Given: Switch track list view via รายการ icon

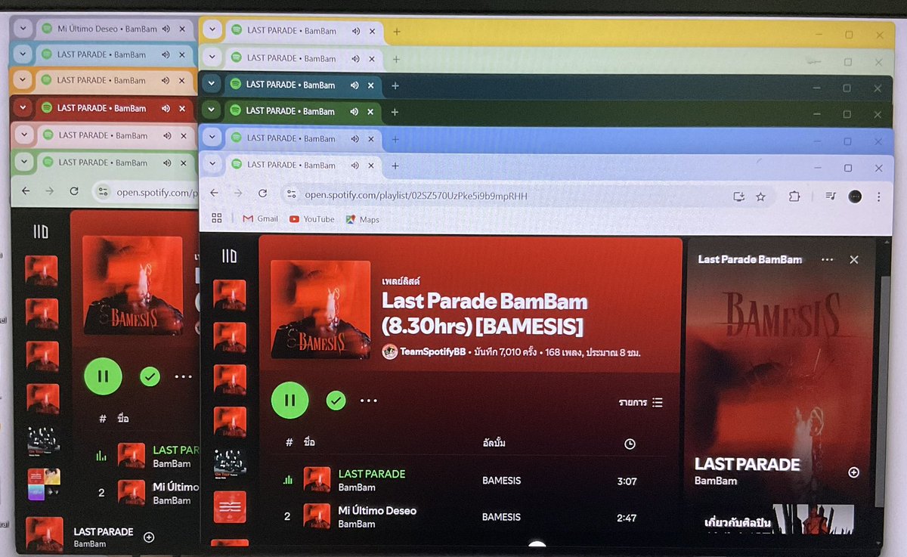Looking at the screenshot, I should (x=657, y=402).
